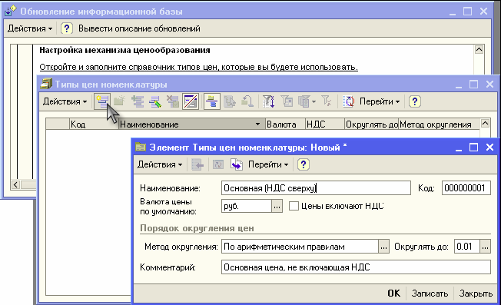The width and height of the screenshot is (501, 305).
Task: Click the Edit current element pencil icon
Action: [x=155, y=101]
